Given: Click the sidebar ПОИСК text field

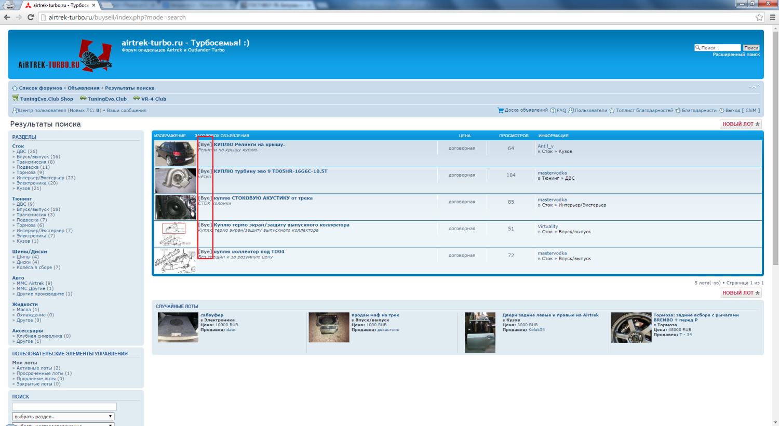Looking at the screenshot, I should (64, 407).
